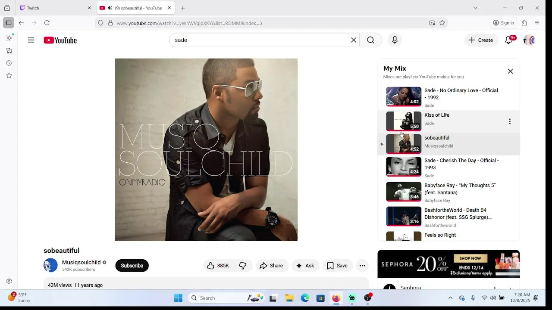Ask about this video
The image size is (552, 310).
click(x=305, y=266)
